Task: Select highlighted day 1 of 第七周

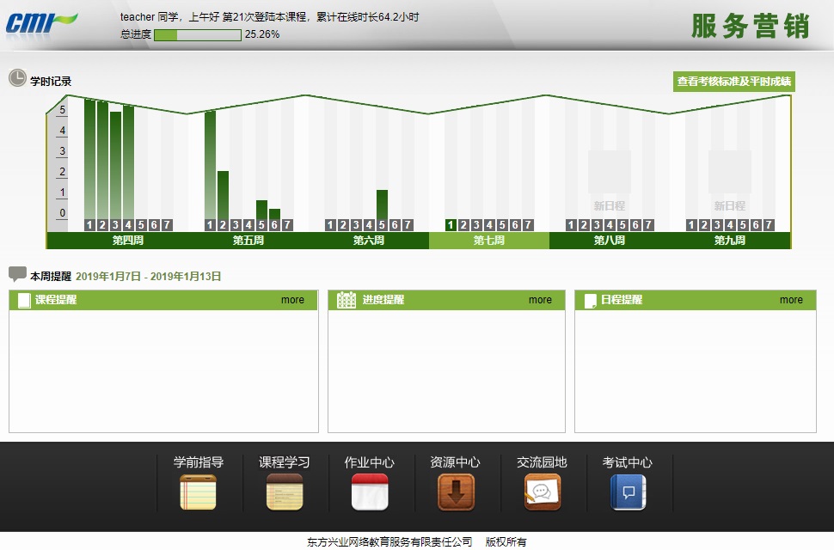Action: pyautogui.click(x=451, y=225)
